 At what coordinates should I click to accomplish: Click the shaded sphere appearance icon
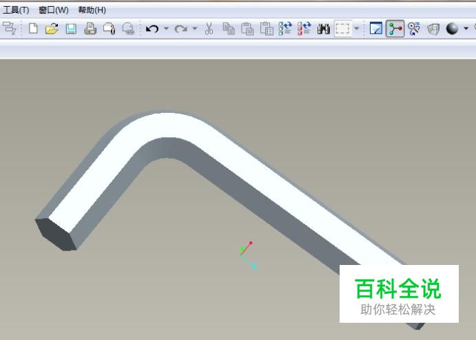(x=452, y=28)
